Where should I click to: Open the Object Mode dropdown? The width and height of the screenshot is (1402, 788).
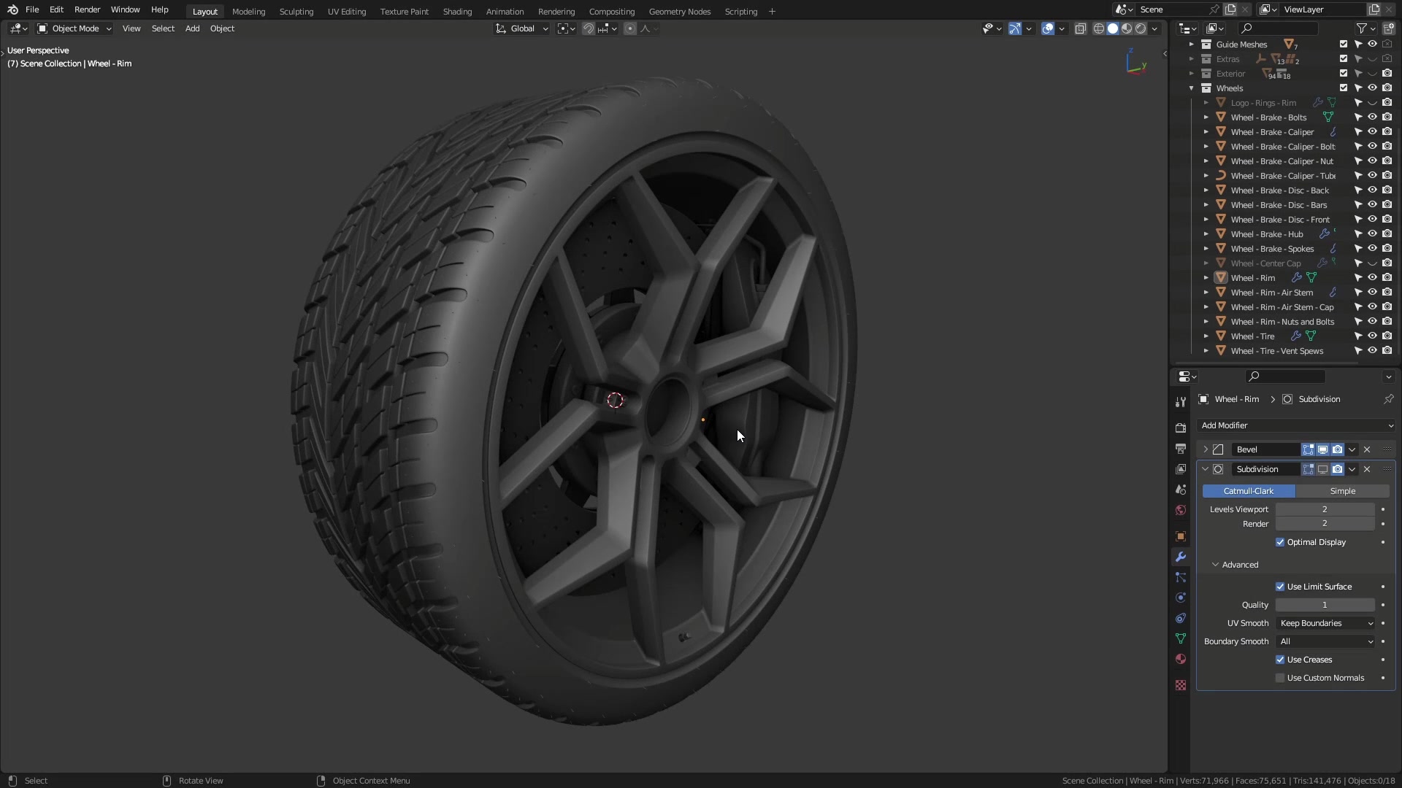[x=74, y=28]
